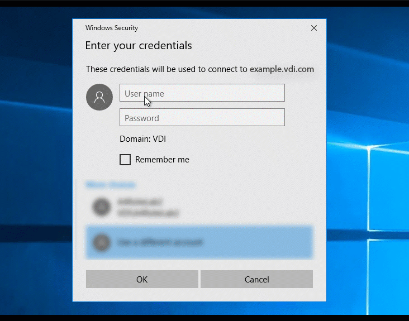Viewport: 409px width, 321px height.
Task: Click the blurred More choices link
Action: [111, 185]
